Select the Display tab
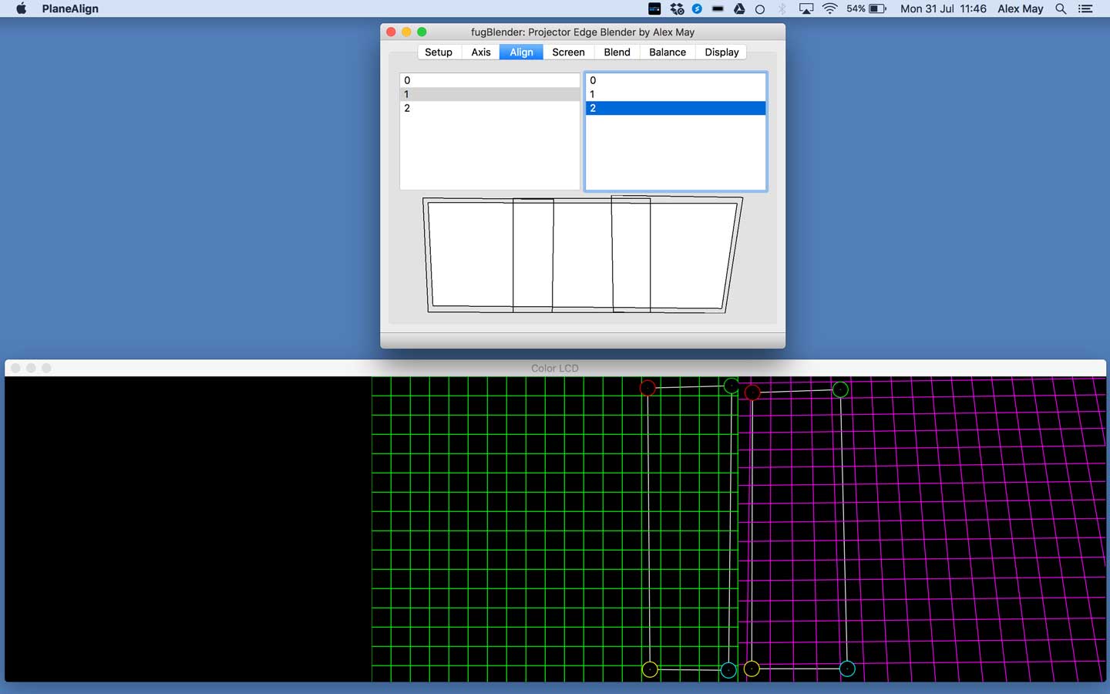1110x694 pixels. (721, 52)
